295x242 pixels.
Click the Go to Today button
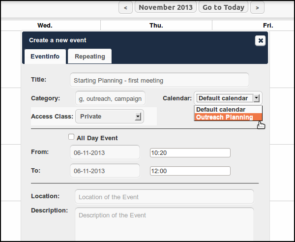pyautogui.click(x=223, y=7)
